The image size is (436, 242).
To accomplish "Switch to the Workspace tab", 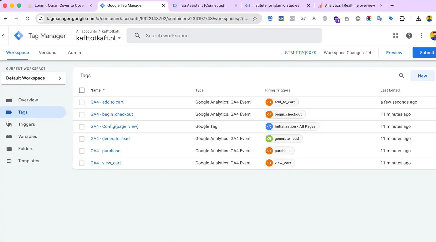I will [x=17, y=52].
